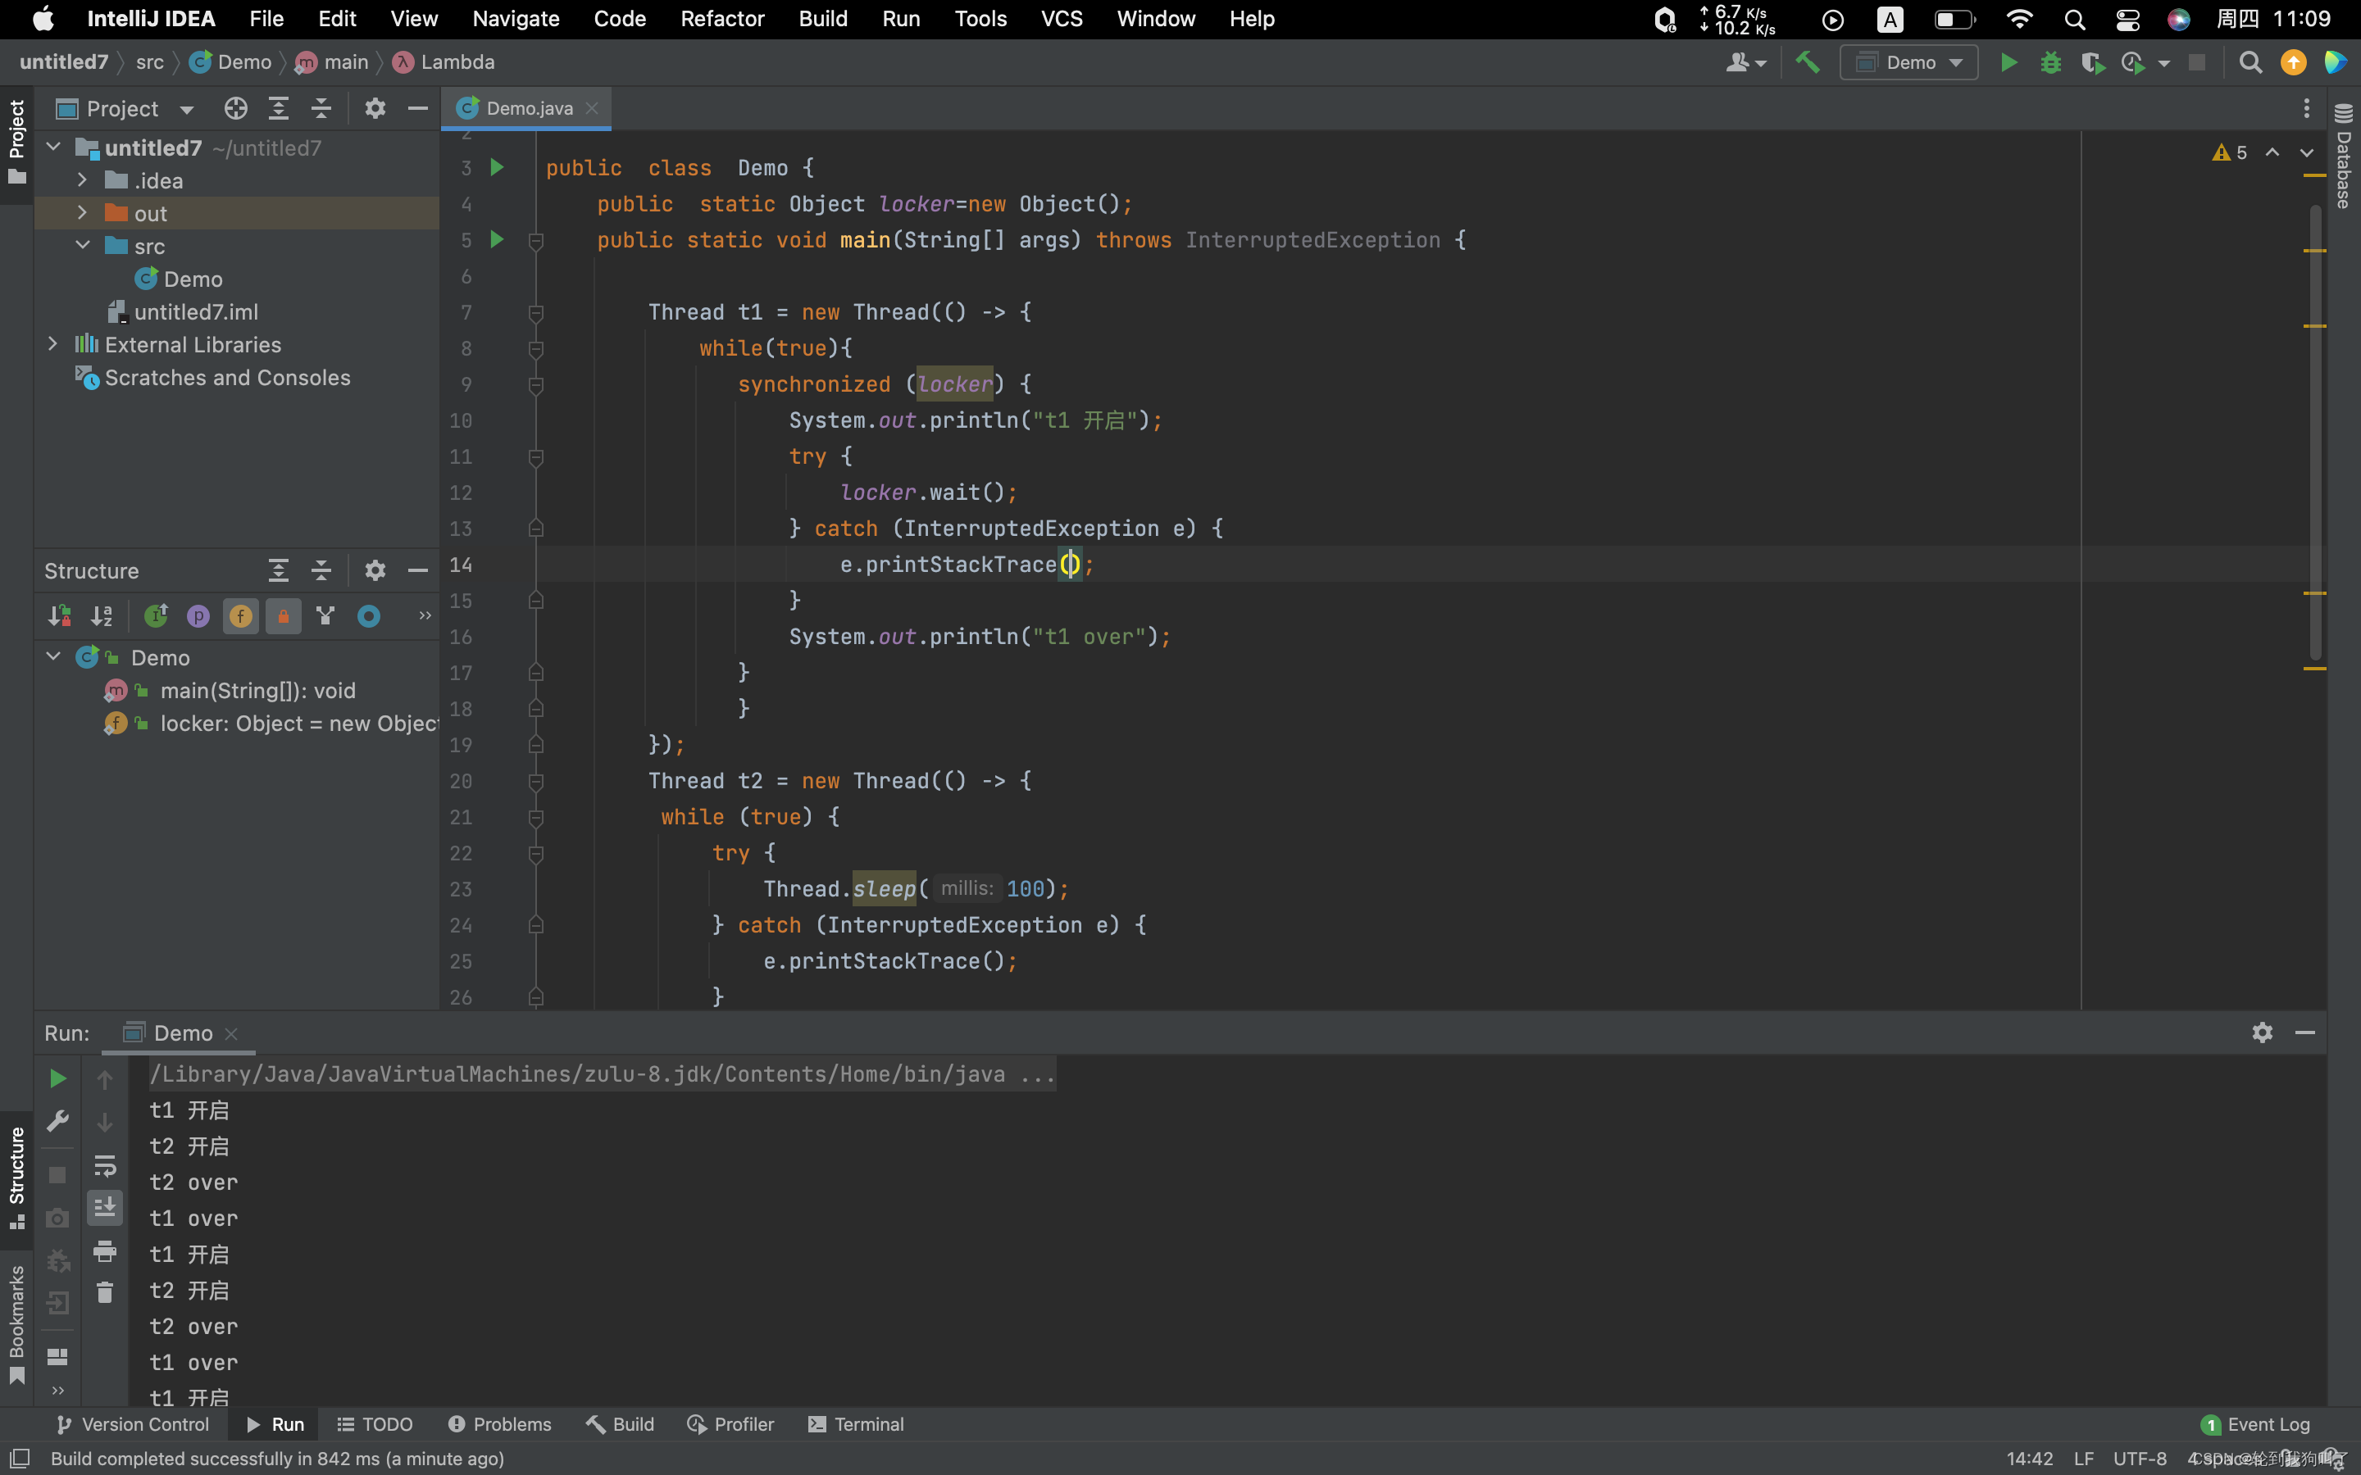
Task: Toggle Show non-public members in Structure
Action: [x=283, y=615]
